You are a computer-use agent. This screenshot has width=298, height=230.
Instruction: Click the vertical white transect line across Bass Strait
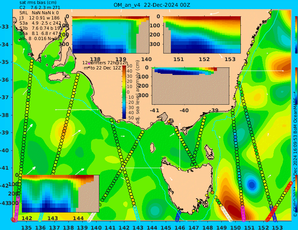(180, 146)
